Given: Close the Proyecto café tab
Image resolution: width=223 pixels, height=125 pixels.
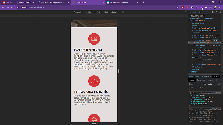Looking at the screenshot, I should [103, 2].
